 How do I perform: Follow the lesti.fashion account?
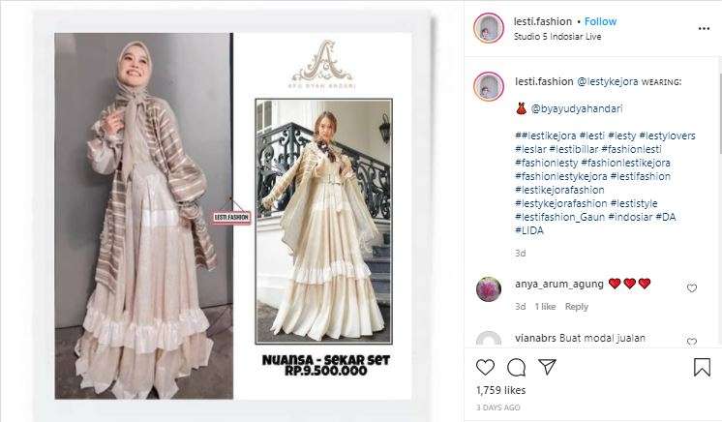(600, 21)
